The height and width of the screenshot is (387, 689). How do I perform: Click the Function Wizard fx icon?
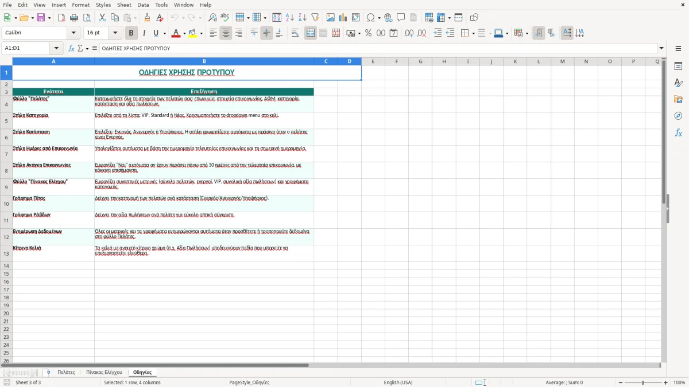pos(71,48)
